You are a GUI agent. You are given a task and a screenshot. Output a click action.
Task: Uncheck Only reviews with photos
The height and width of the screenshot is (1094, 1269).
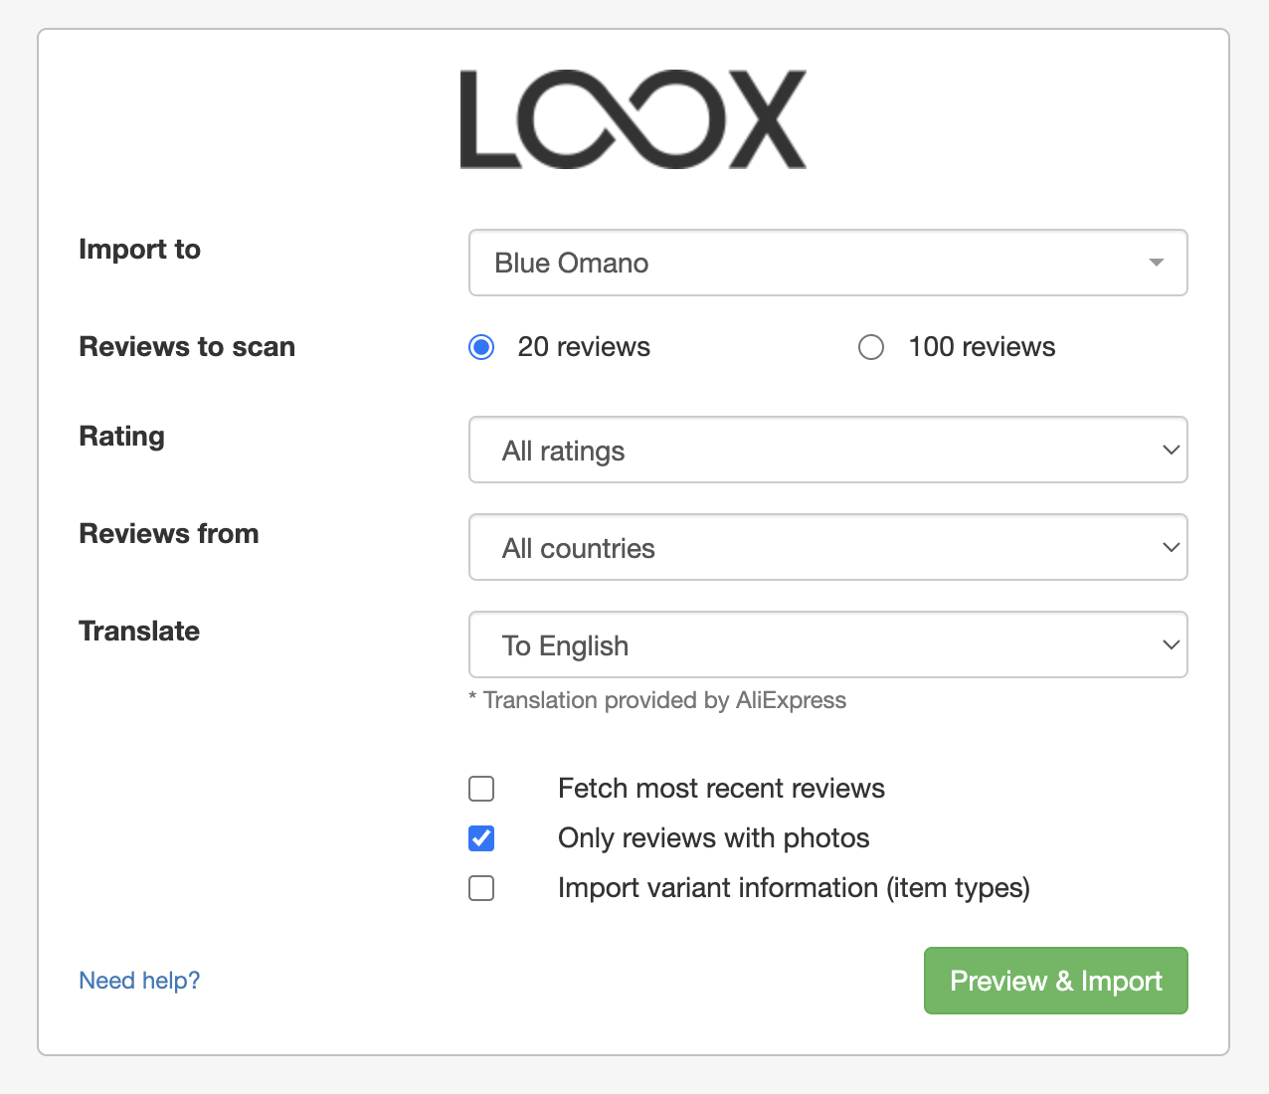pos(481,838)
